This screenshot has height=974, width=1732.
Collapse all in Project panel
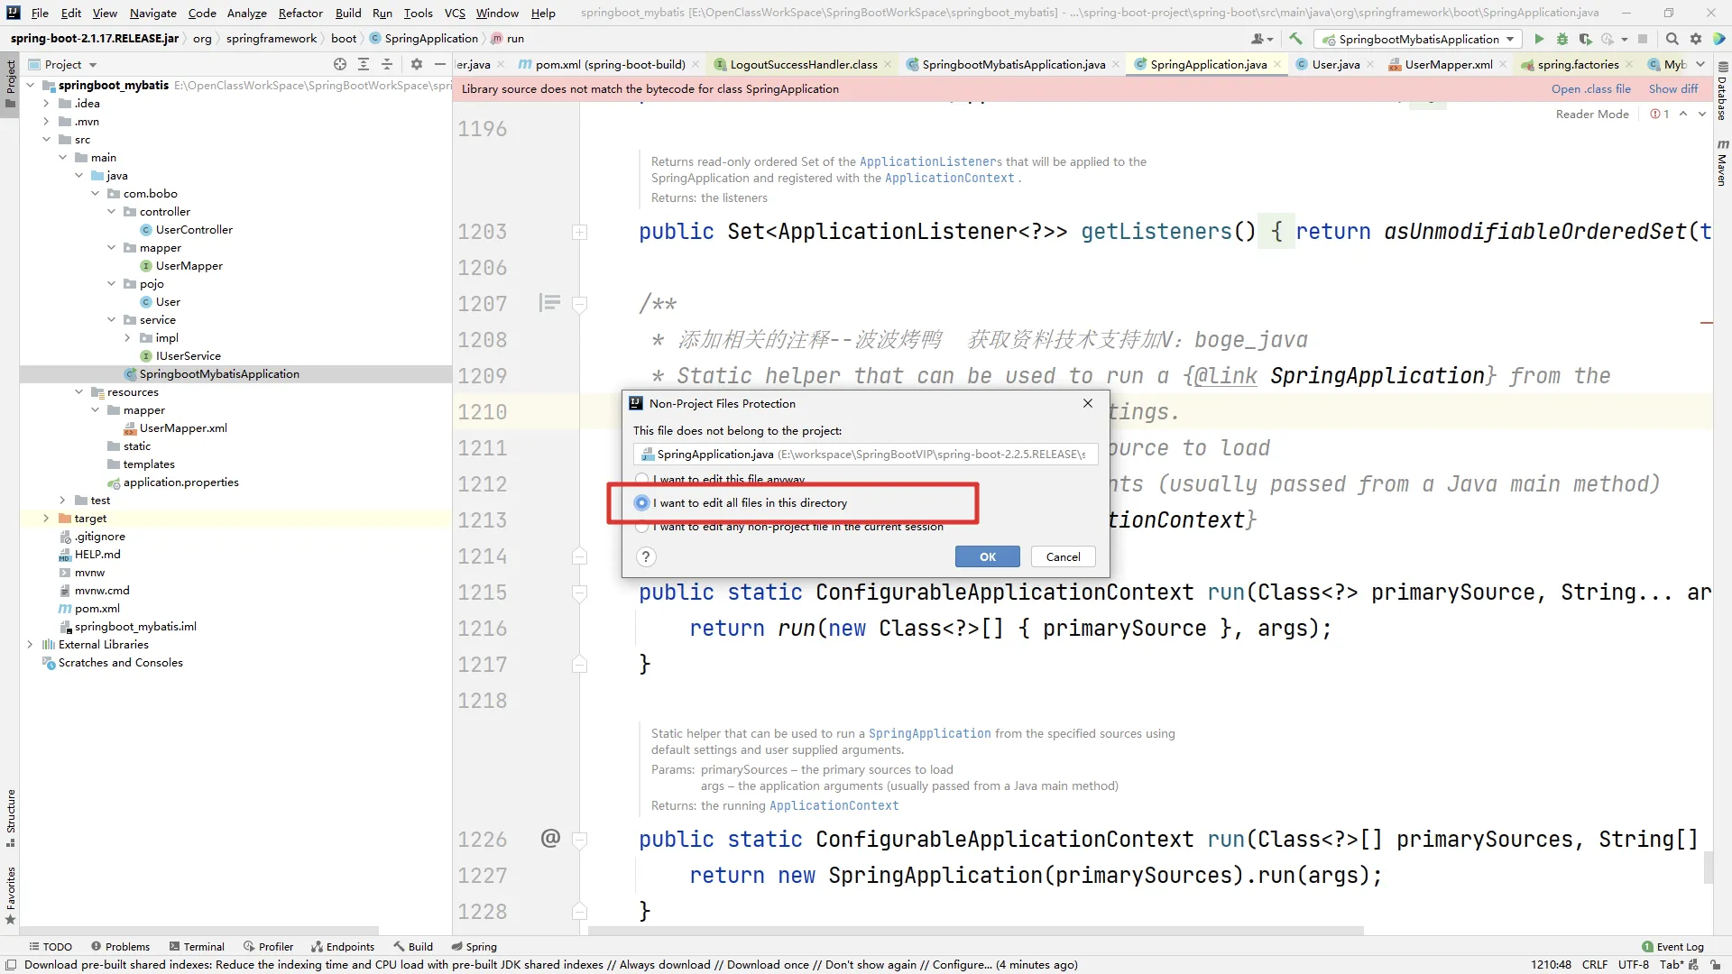387,64
